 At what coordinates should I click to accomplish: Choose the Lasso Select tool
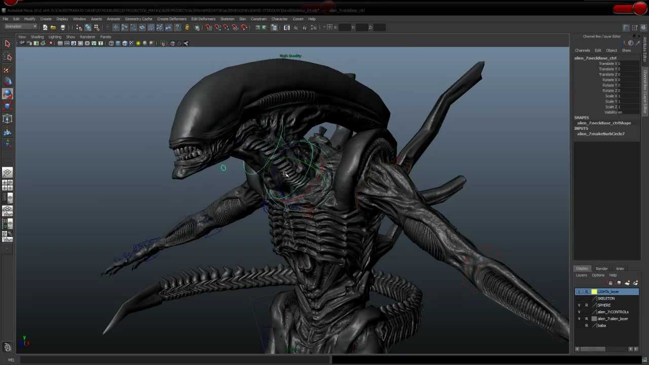[7, 57]
